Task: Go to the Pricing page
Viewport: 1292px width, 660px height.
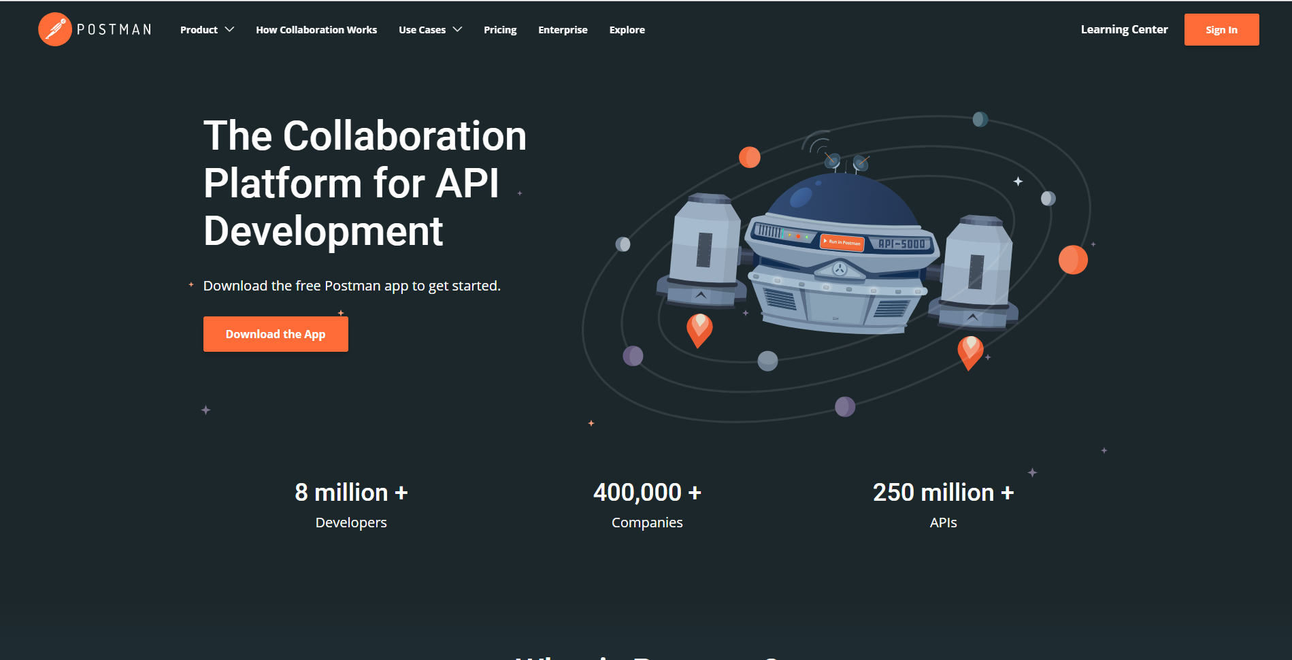Action: click(x=500, y=30)
